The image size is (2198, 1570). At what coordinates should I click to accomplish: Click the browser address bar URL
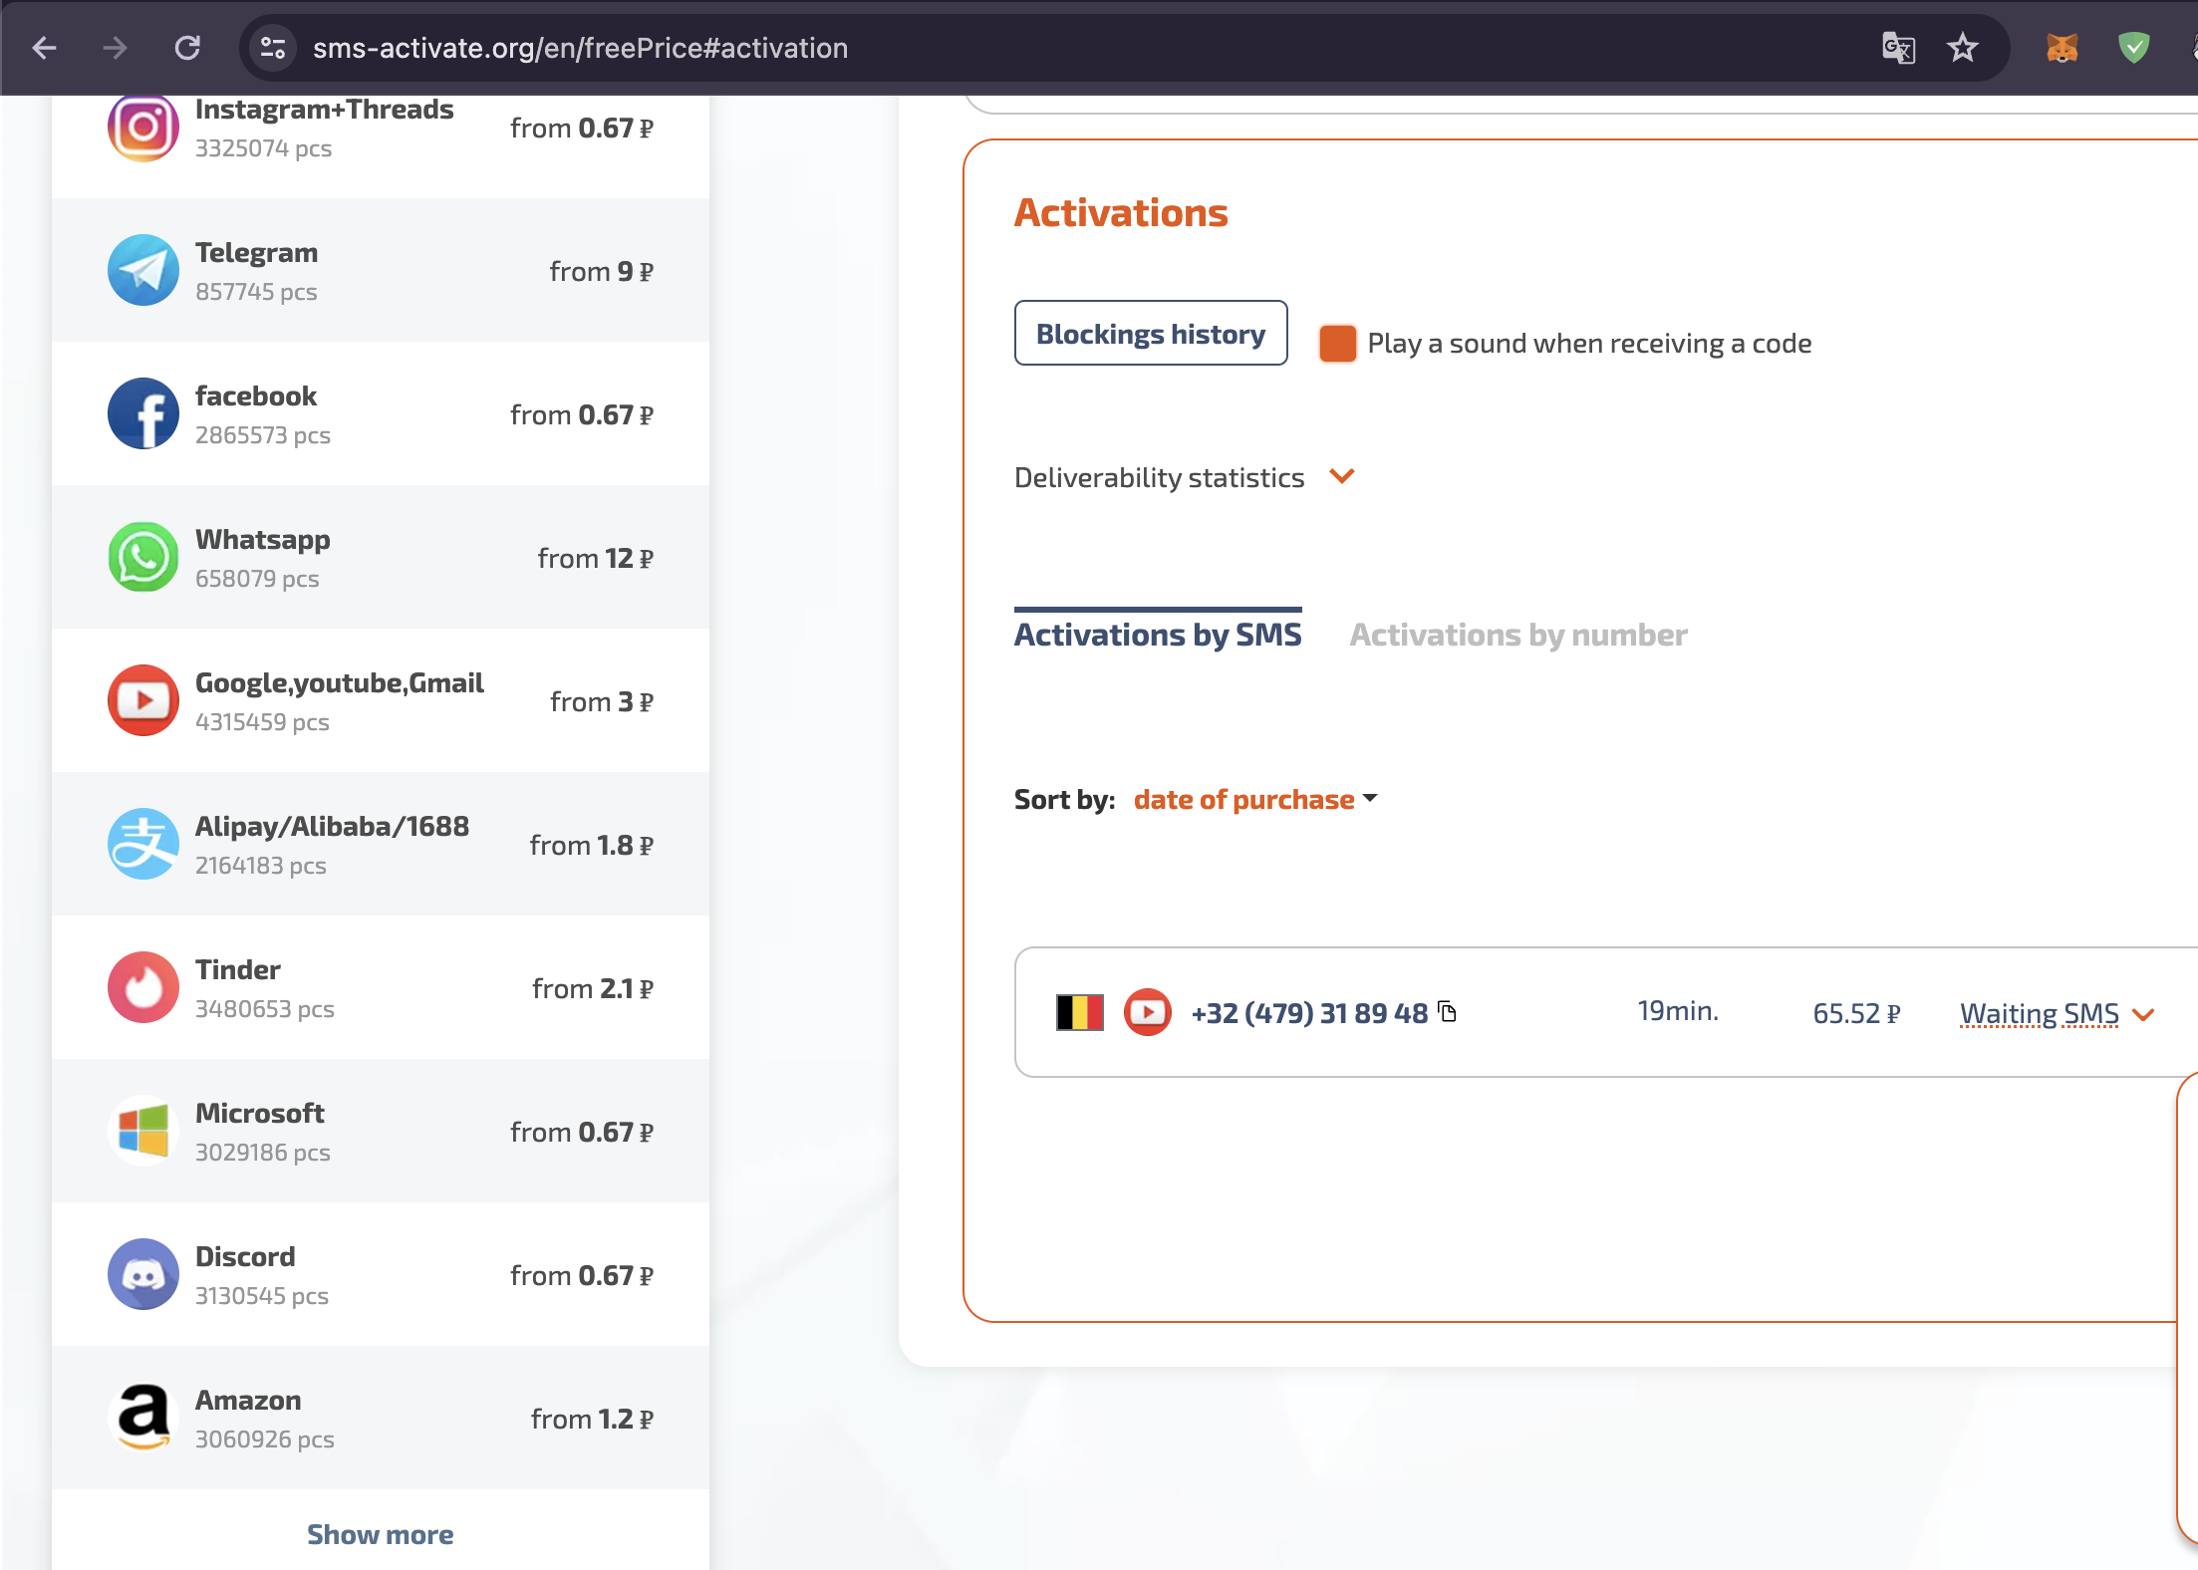click(x=580, y=48)
